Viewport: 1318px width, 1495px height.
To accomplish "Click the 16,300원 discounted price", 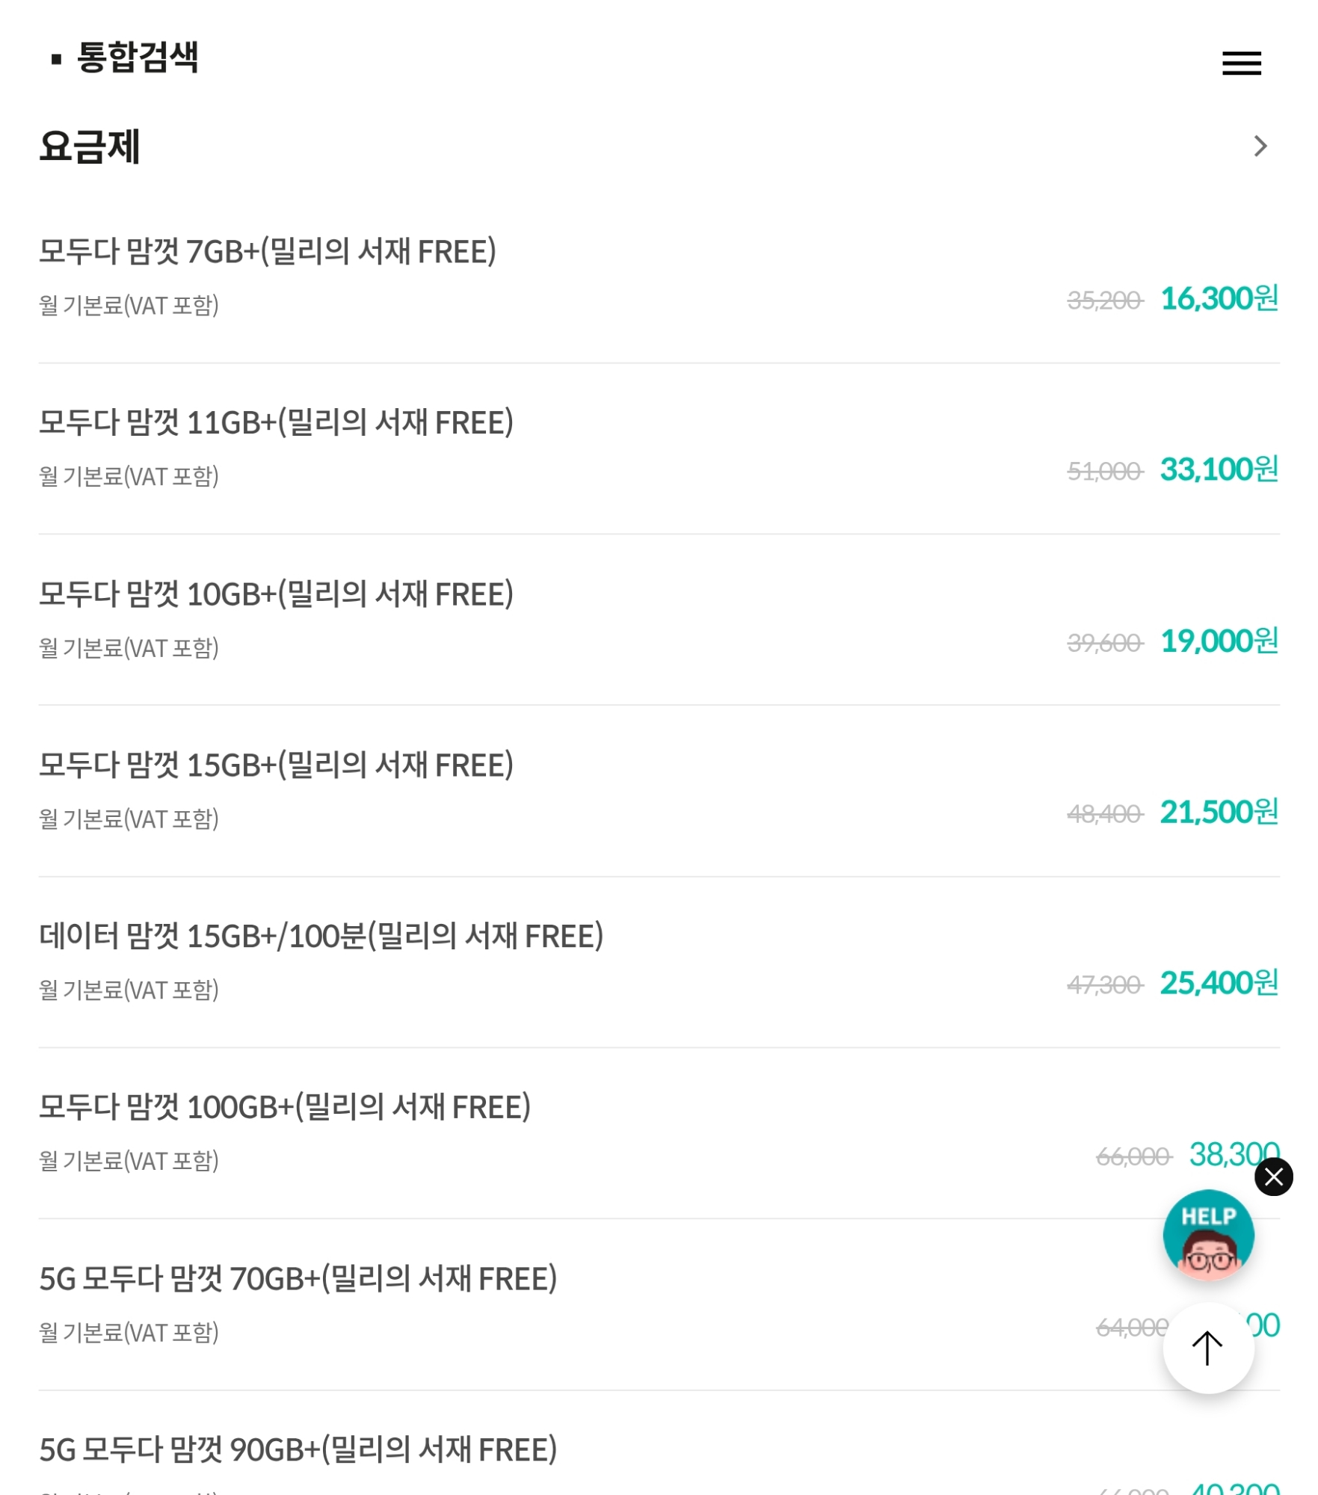I will click(1219, 299).
